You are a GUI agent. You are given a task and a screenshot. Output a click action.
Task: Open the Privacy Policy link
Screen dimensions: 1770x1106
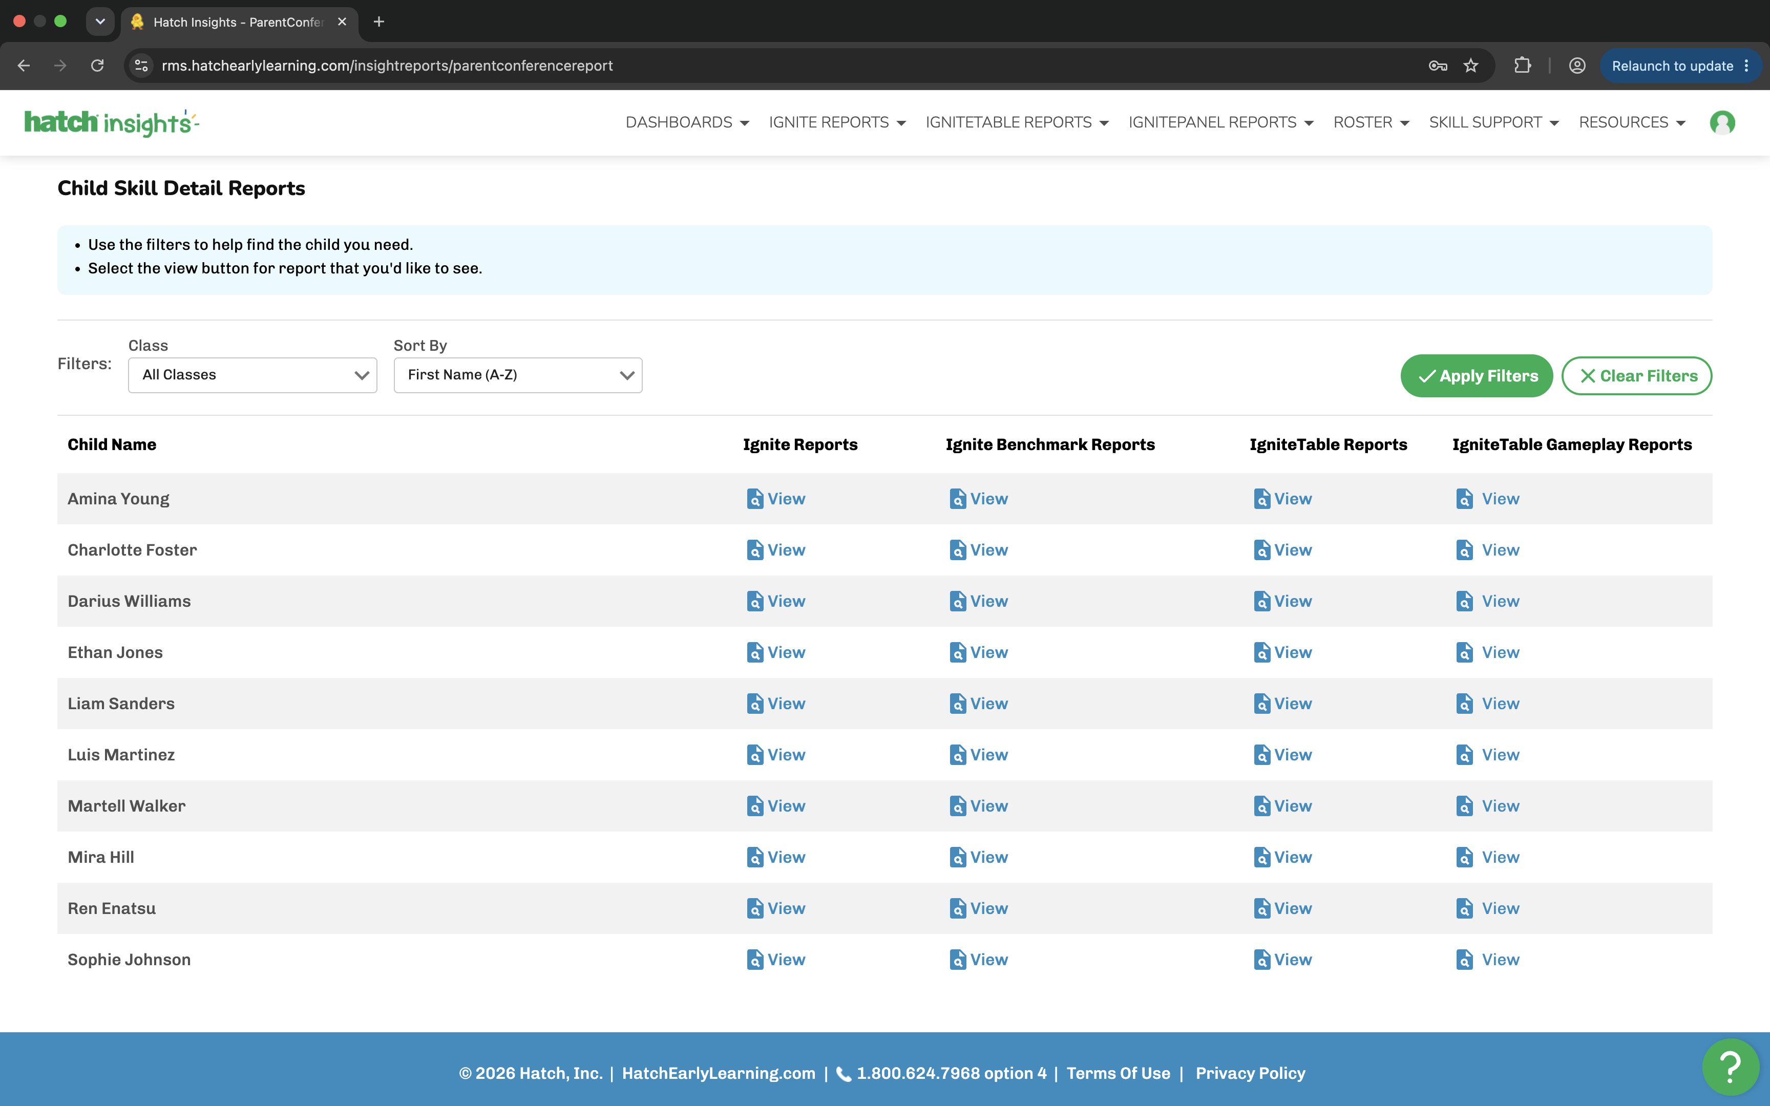point(1250,1073)
